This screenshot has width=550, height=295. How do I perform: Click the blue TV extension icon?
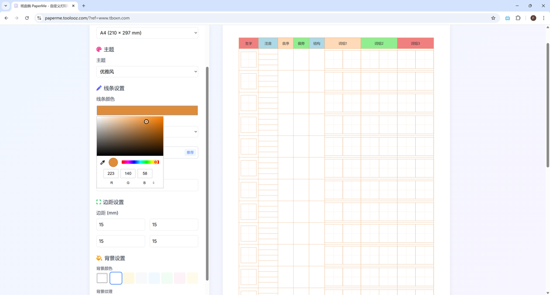(507, 18)
